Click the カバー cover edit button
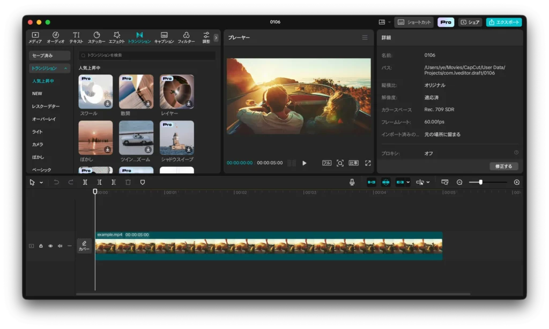Image resolution: width=549 pixels, height=329 pixels. point(84,246)
